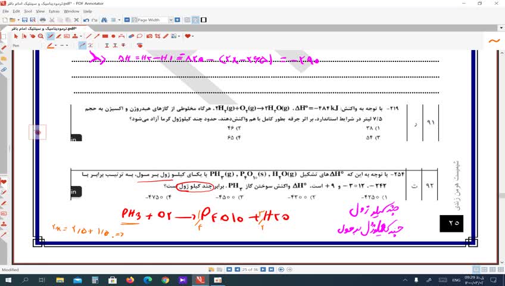Zoom out with the minus button
The width and height of the screenshot is (505, 286).
(127, 20)
